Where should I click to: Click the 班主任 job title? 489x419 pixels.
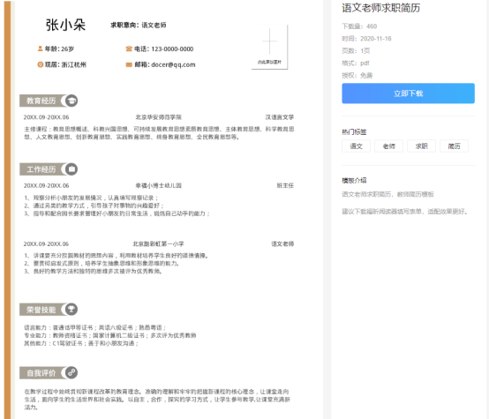[285, 185]
